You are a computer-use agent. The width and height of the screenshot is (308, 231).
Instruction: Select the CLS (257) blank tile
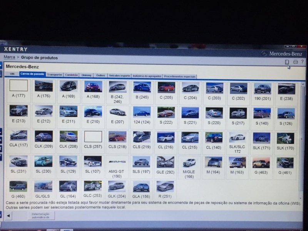click(93, 142)
